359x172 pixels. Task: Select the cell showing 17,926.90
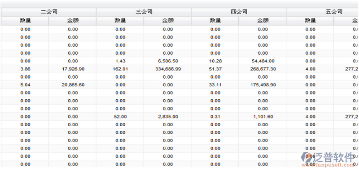tap(73, 69)
